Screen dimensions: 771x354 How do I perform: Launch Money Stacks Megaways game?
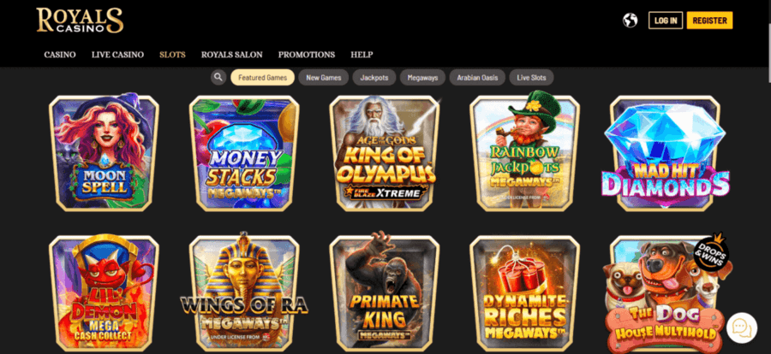pyautogui.click(x=244, y=153)
